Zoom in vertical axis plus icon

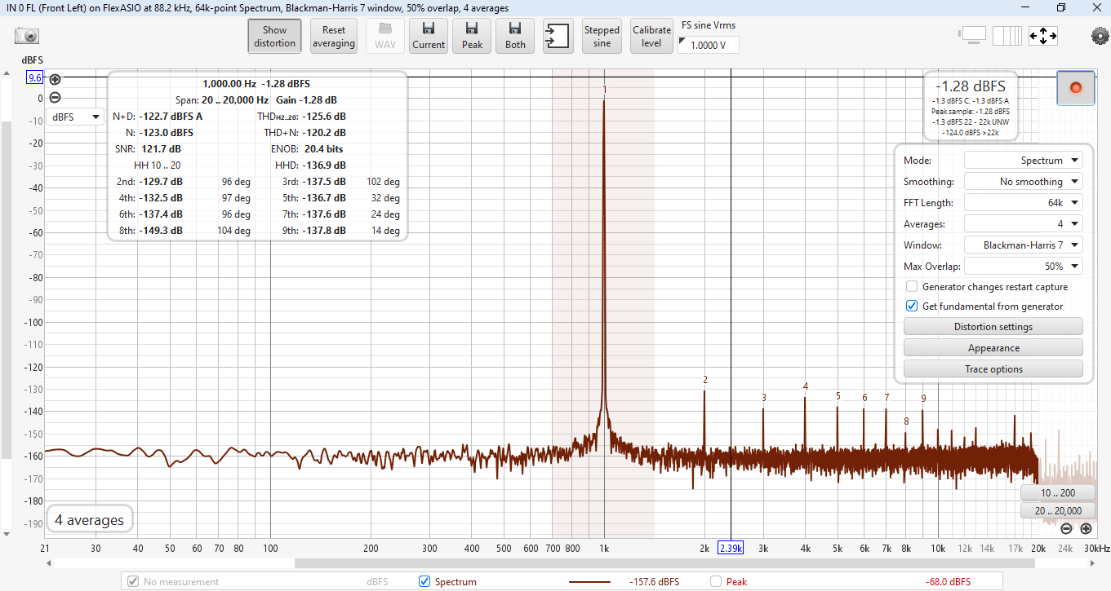pyautogui.click(x=55, y=79)
